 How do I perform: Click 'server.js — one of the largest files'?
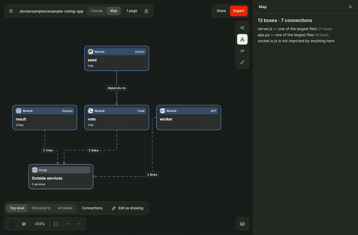coord(287,29)
